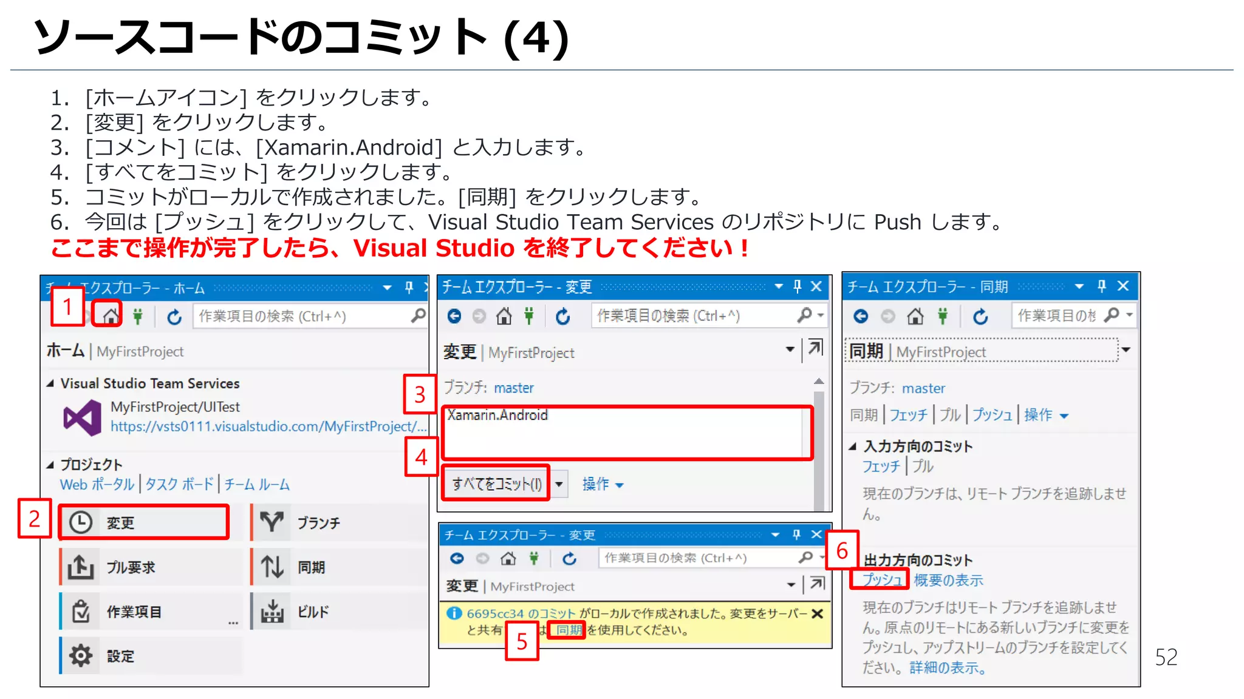Image resolution: width=1244 pixels, height=699 pixels.
Task: Click clipboard icon of 作業項目 tile
Action: pos(81,611)
